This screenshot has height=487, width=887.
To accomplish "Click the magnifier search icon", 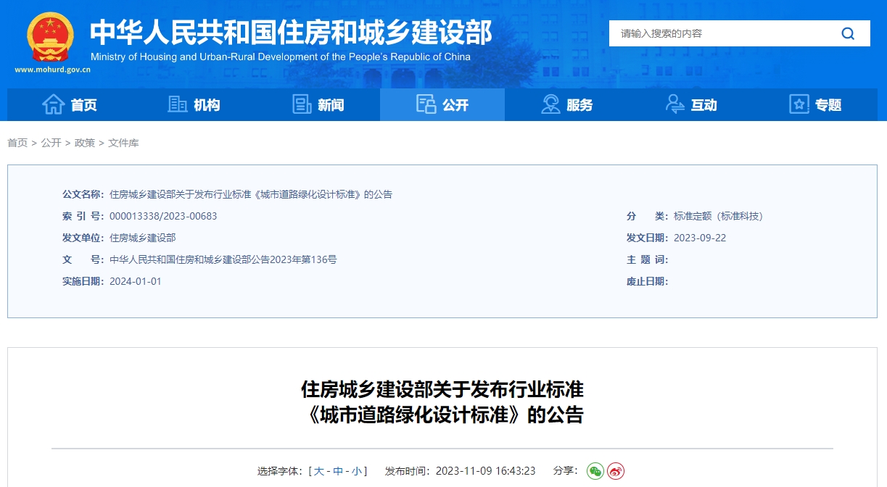I will click(848, 33).
